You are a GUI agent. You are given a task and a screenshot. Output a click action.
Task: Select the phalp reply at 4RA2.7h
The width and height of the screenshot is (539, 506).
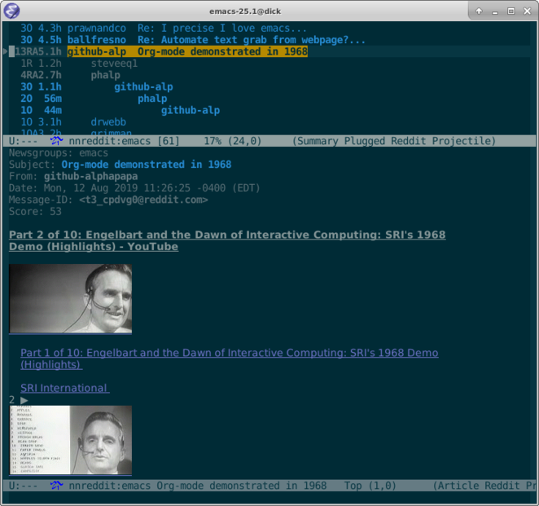(x=71, y=75)
